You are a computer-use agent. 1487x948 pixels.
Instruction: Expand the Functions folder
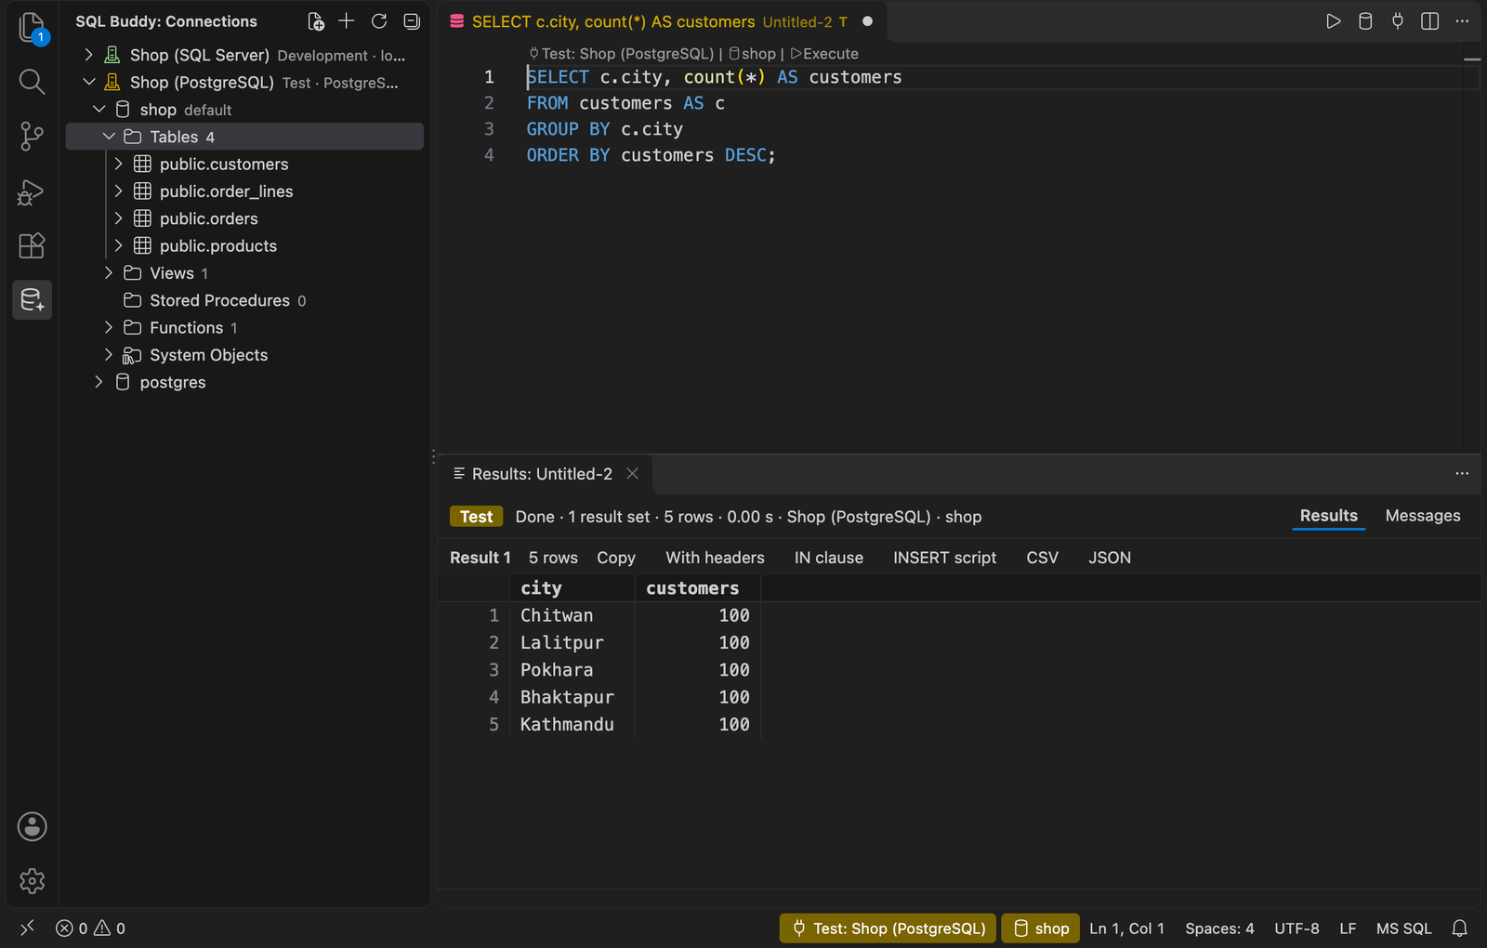point(109,327)
